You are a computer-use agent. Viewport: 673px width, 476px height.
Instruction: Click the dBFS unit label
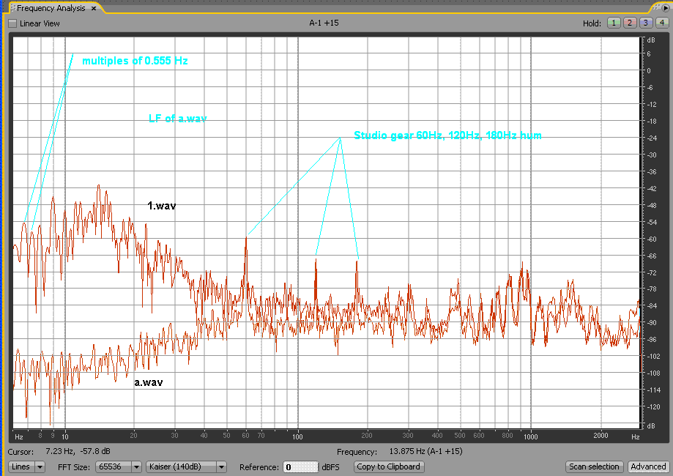click(x=330, y=467)
